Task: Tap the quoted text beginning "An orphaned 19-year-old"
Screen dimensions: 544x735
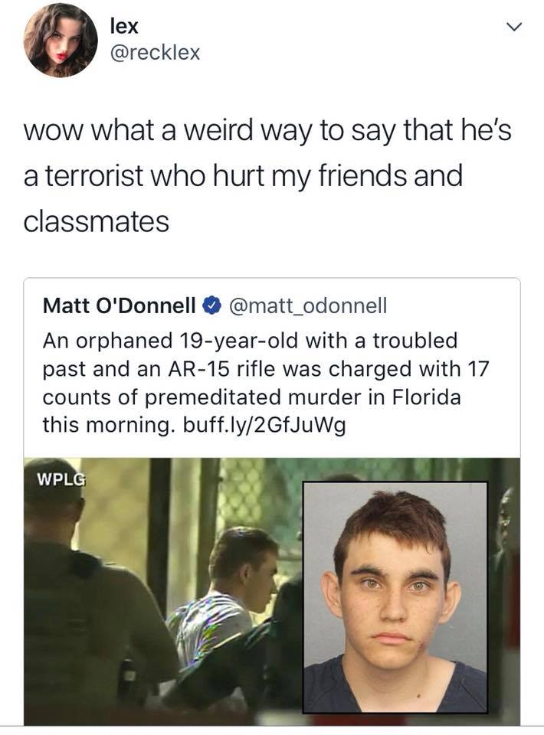Action: point(266,383)
